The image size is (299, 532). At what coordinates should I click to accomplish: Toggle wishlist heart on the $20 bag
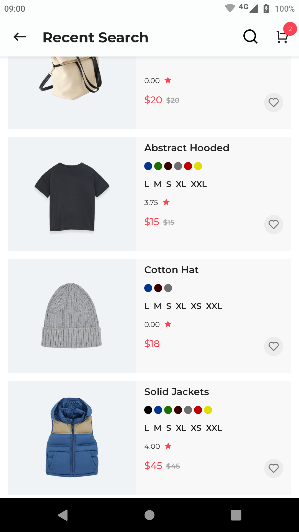click(274, 103)
